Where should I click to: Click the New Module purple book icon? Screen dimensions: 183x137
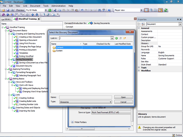[3, 15]
